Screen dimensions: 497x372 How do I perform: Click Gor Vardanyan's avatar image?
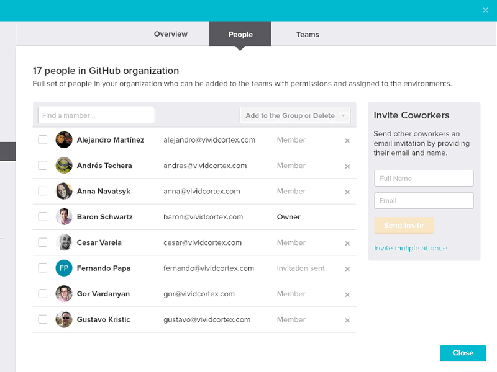(x=64, y=294)
